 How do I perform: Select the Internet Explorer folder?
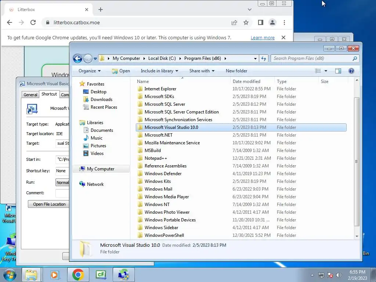[160, 89]
